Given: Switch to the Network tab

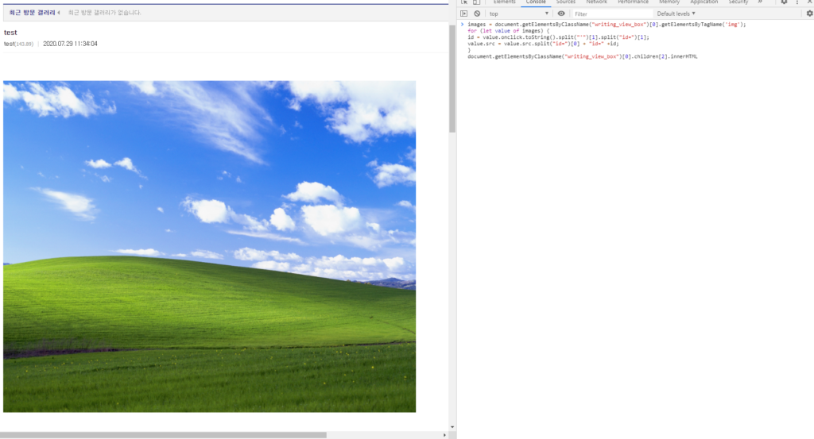Looking at the screenshot, I should [x=596, y=2].
